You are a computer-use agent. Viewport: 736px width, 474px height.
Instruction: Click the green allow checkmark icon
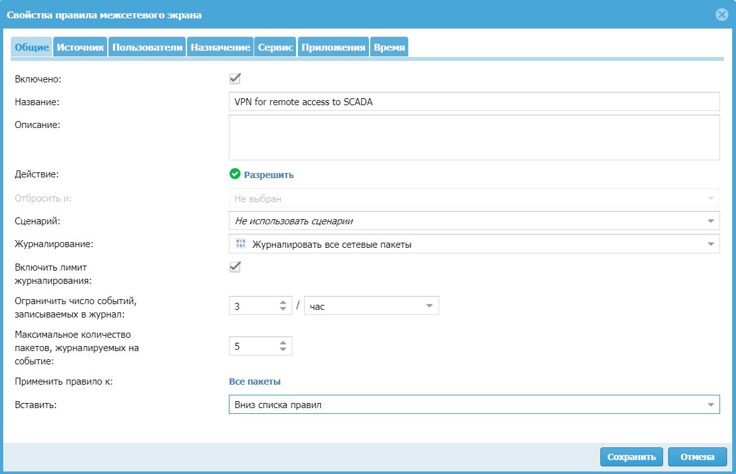(235, 174)
